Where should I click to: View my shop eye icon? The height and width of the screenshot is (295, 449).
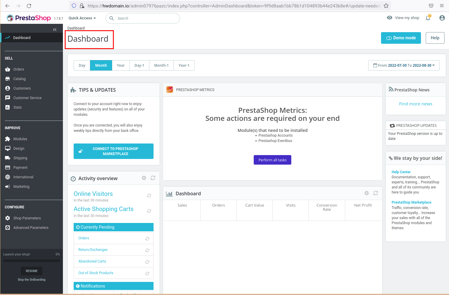[x=389, y=18]
